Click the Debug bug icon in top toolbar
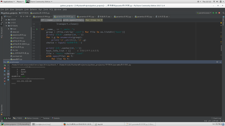Screen dimensions: 225x126 pyautogui.click(x=216, y=13)
